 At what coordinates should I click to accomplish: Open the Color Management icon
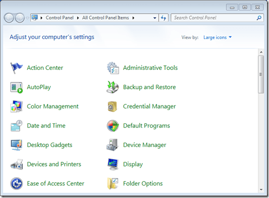tap(16, 106)
